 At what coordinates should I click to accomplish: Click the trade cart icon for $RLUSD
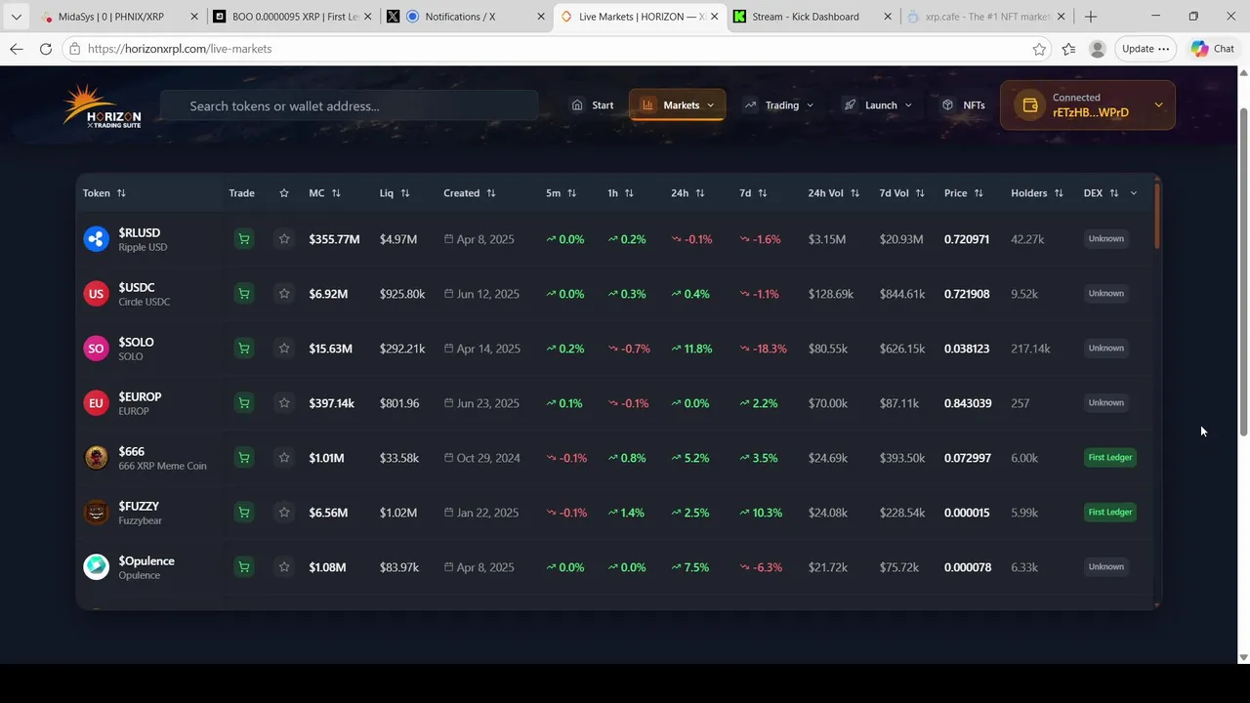pos(244,239)
